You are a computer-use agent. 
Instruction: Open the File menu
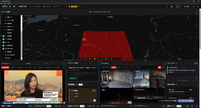click(x=2, y=4)
